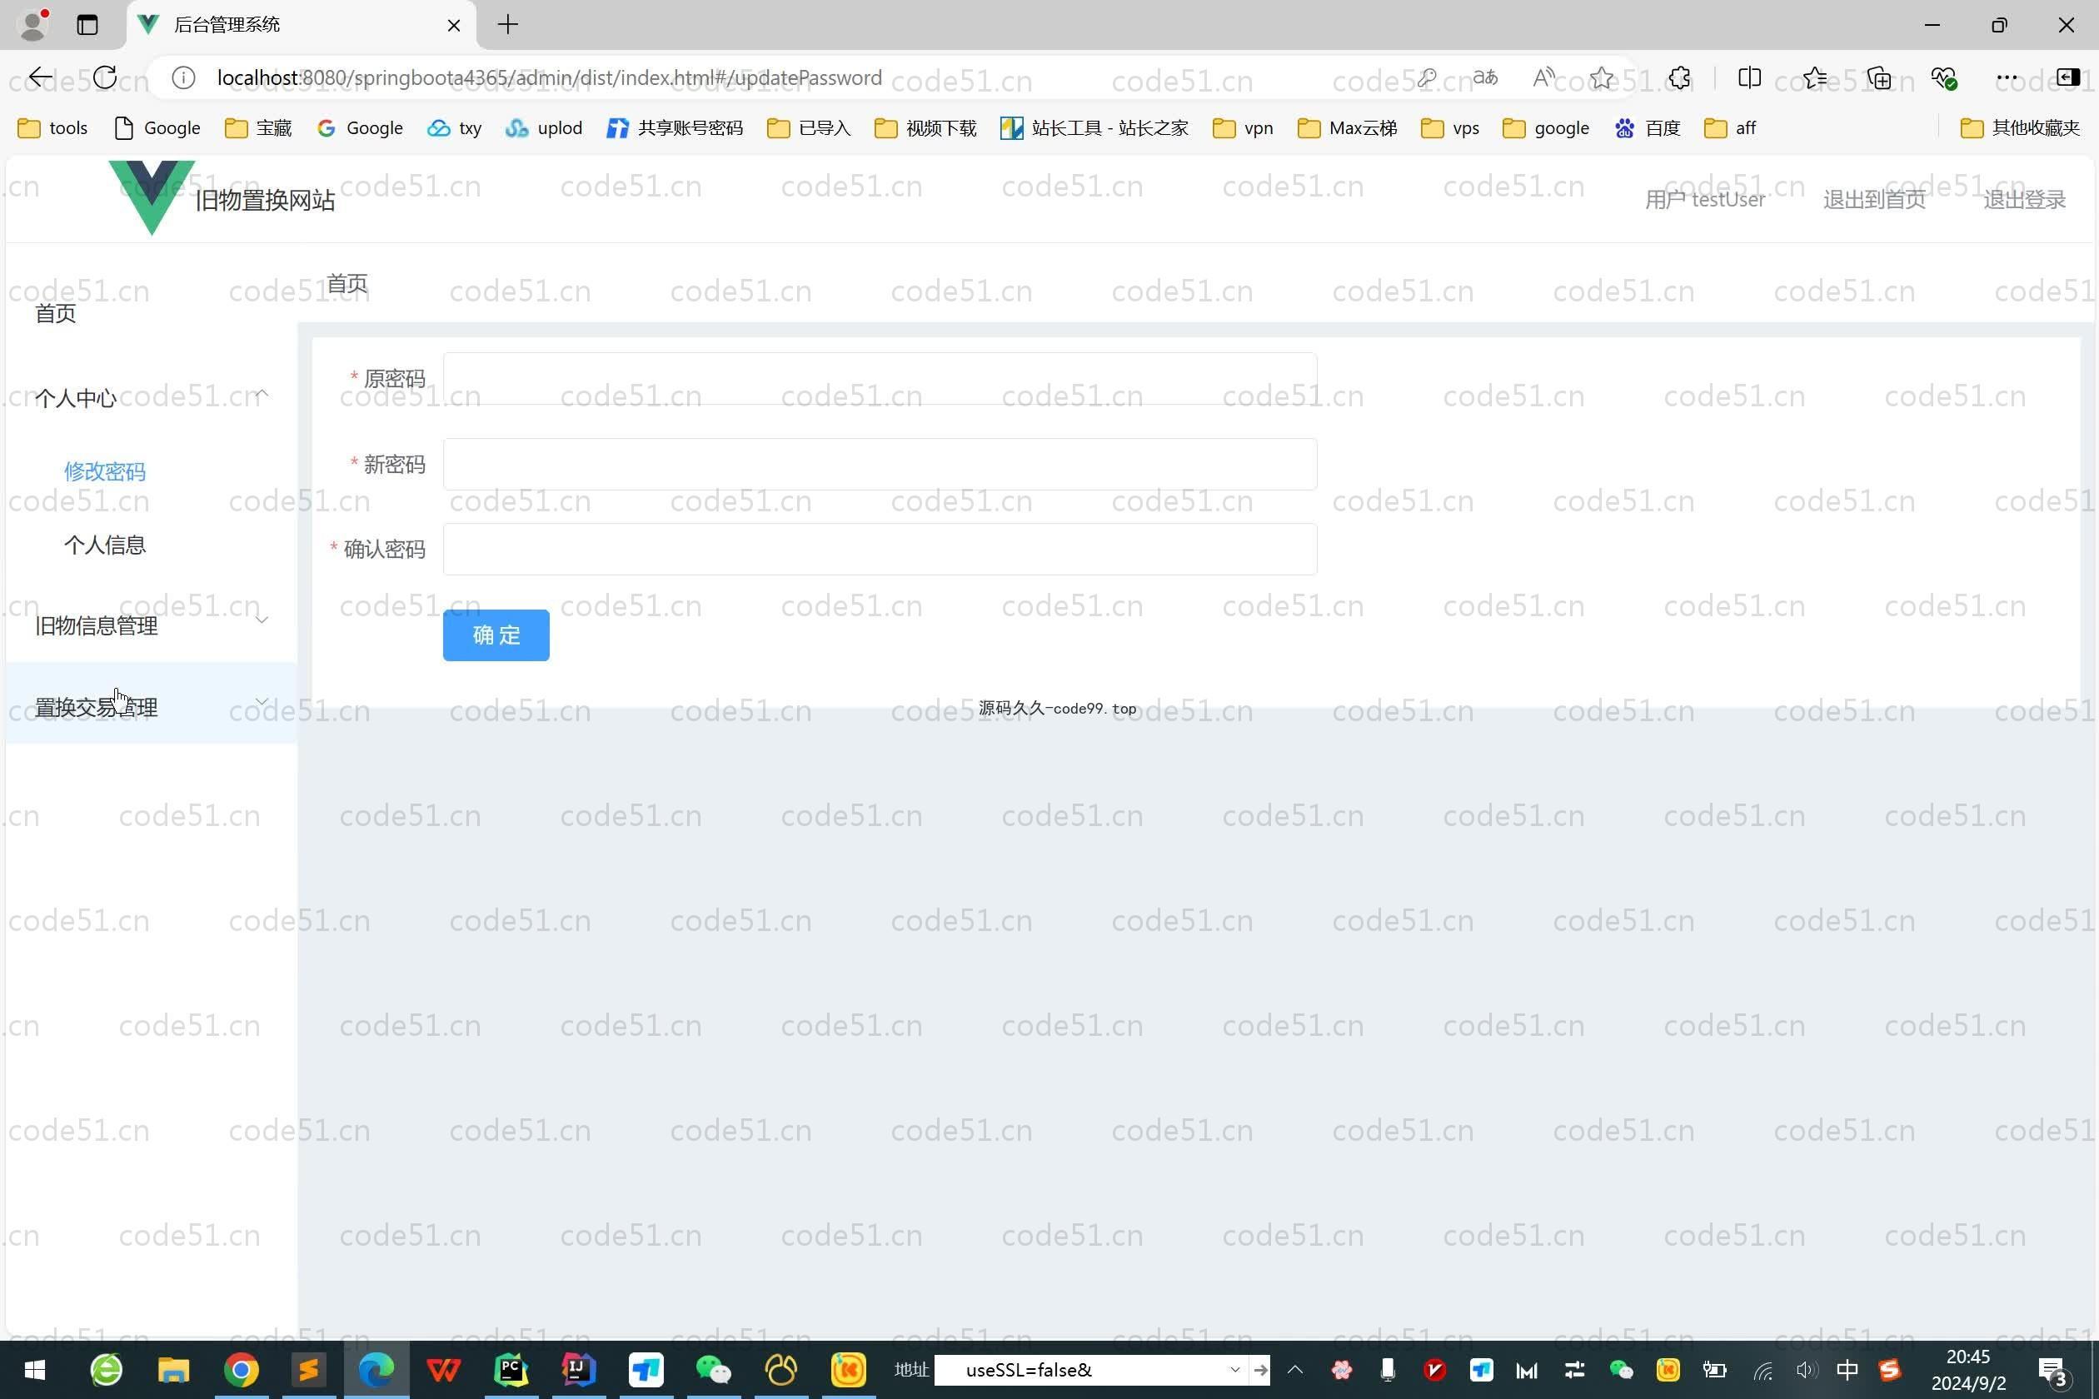Viewport: 2099px width, 1399px height.
Task: Open 其他收藏夹 folder
Action: 2021,128
